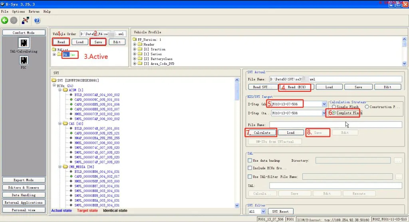Click the CAS [40] folder icon
409x222 pixels.
[x=65, y=124]
